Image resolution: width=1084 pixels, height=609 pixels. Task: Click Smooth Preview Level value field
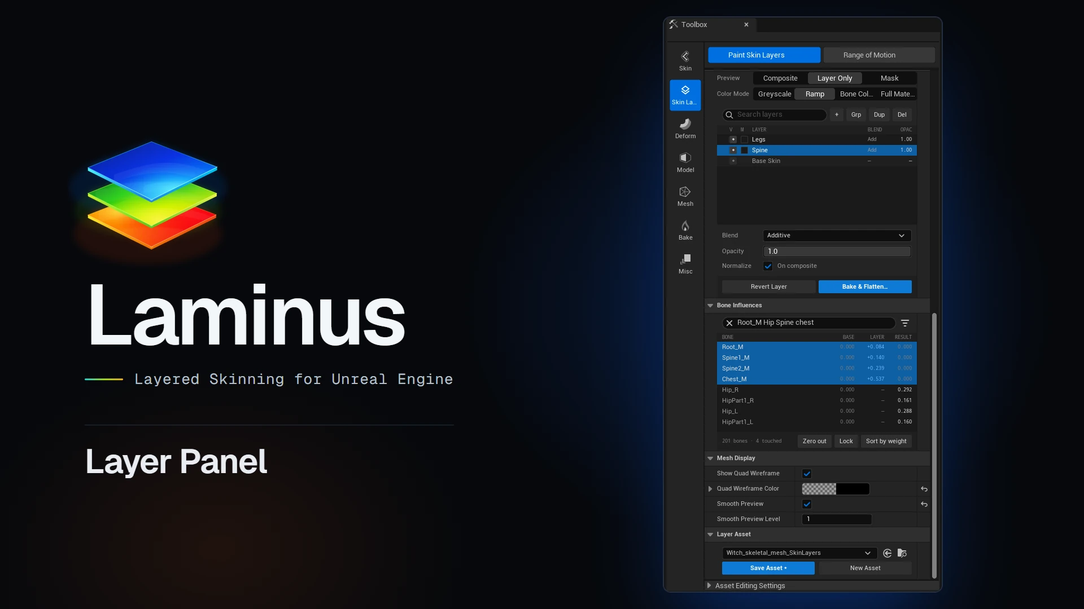(x=837, y=519)
